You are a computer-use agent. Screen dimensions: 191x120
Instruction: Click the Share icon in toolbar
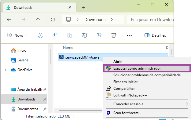pyautogui.click(x=99, y=35)
